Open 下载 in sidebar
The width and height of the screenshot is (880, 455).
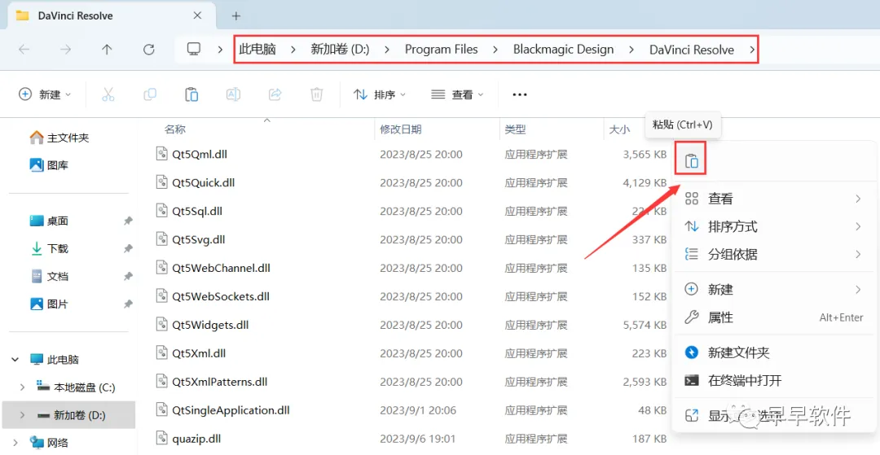coord(49,248)
